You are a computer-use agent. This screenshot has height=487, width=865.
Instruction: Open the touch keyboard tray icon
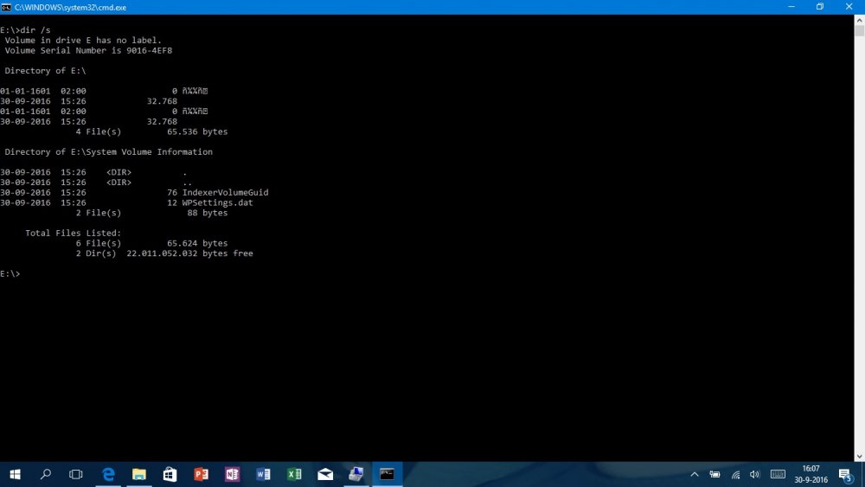coord(778,474)
